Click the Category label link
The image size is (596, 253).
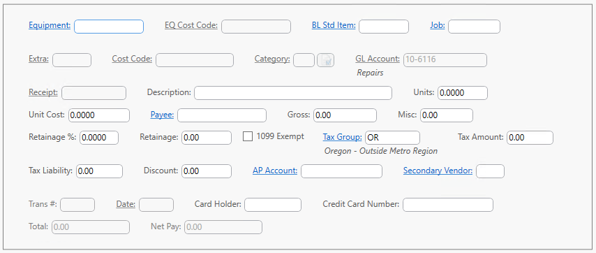click(x=273, y=59)
